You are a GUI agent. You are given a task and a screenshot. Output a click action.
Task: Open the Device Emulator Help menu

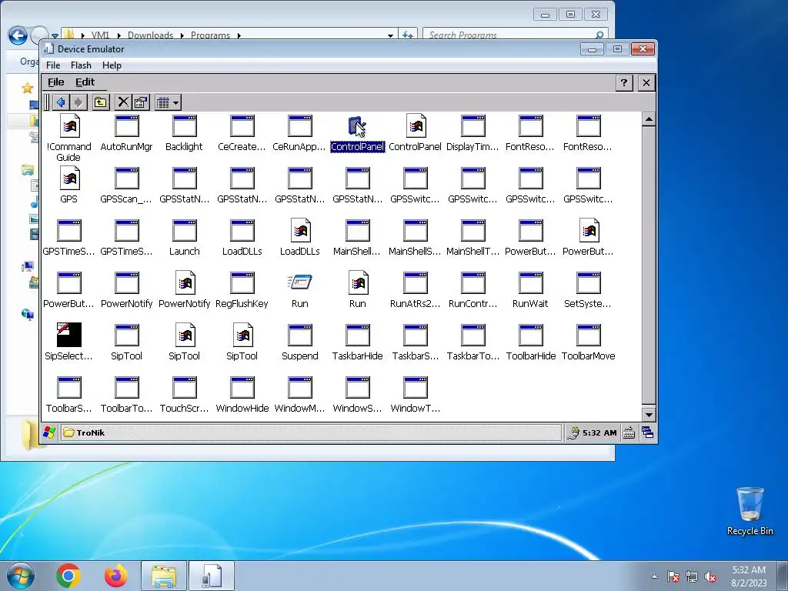112,65
